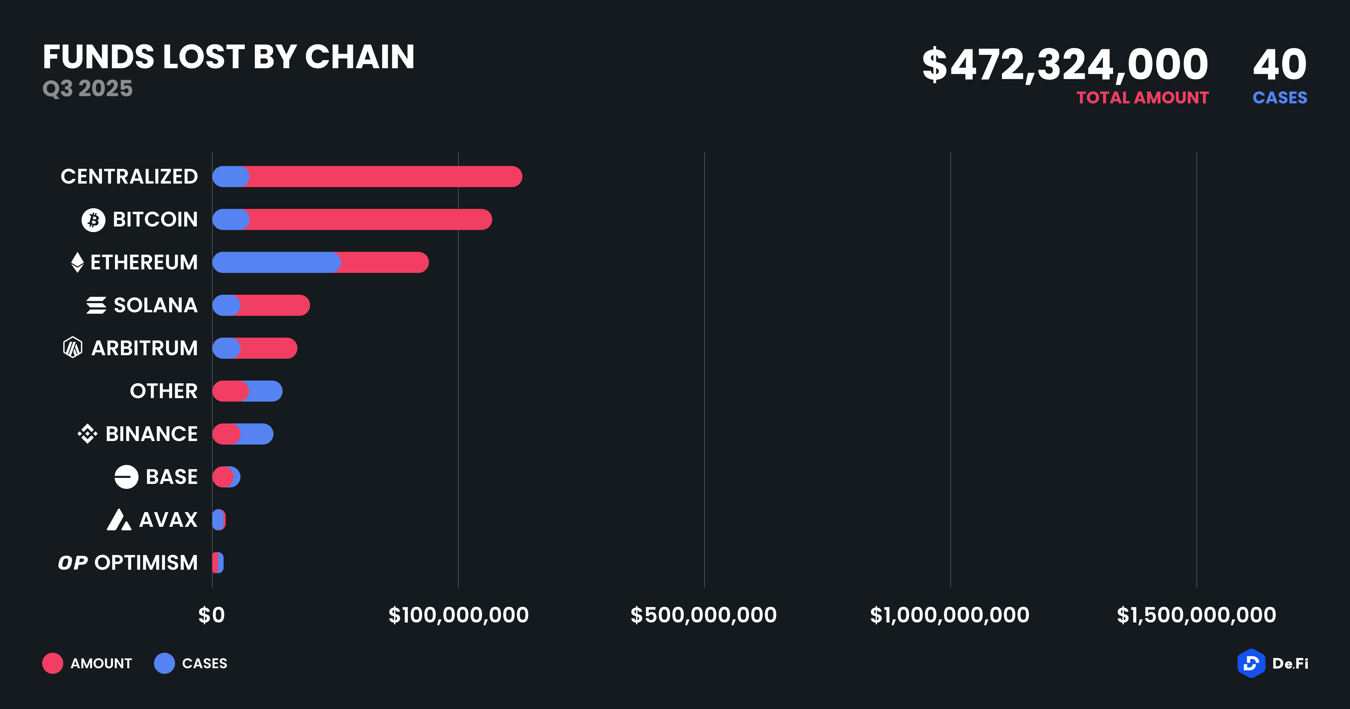Click the Avax triangle logo
This screenshot has height=709, width=1350.
tap(119, 520)
